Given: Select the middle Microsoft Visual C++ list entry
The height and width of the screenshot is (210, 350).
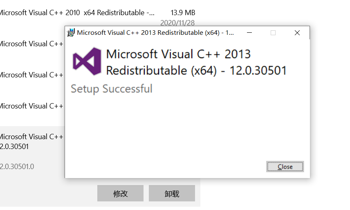Looking at the screenshot, I should click(x=32, y=75).
